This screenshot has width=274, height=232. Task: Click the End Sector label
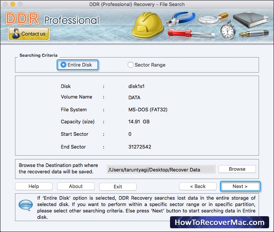point(73,147)
